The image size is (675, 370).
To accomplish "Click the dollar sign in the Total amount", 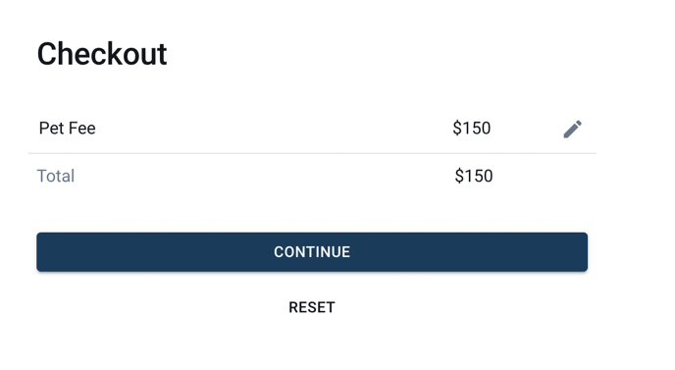I will [459, 176].
